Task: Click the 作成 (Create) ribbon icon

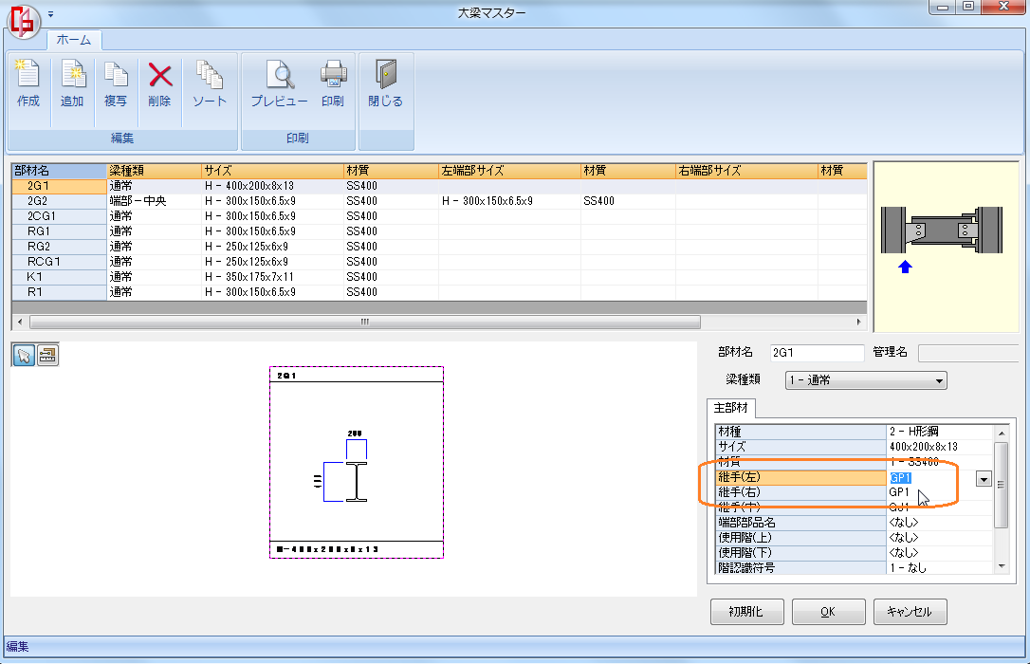Action: coord(28,83)
